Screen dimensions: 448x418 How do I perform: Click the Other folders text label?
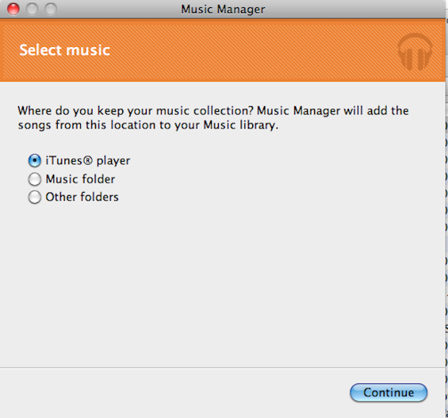click(x=82, y=196)
